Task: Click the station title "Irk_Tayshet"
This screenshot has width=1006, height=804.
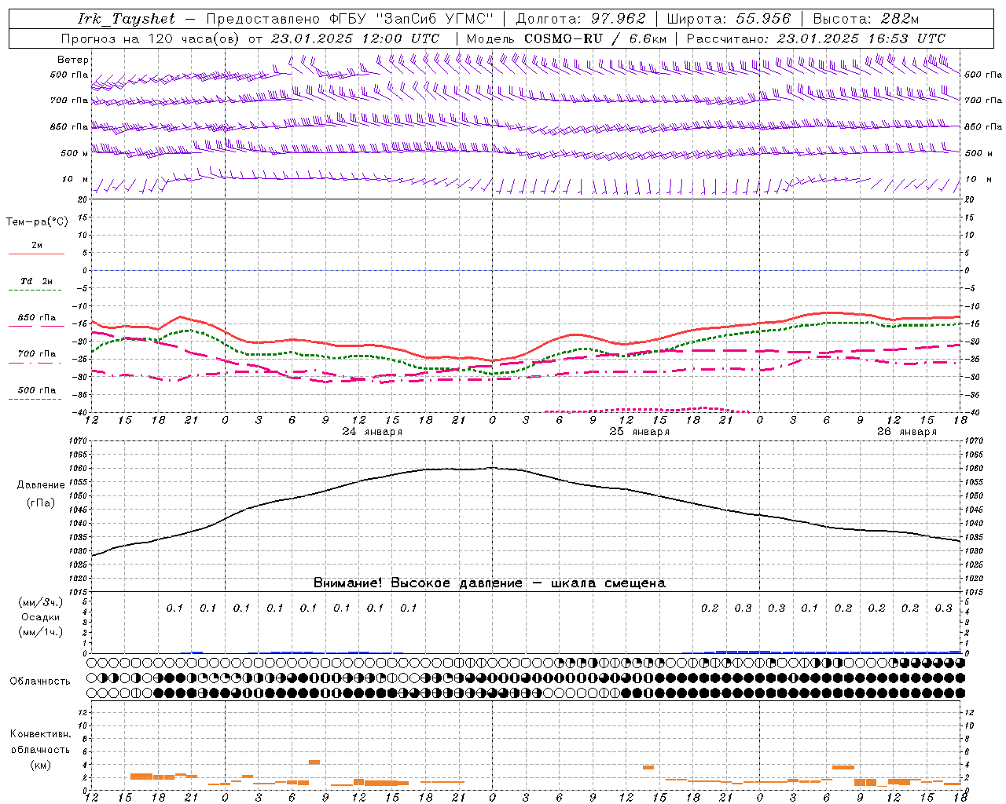Action: pyautogui.click(x=126, y=19)
